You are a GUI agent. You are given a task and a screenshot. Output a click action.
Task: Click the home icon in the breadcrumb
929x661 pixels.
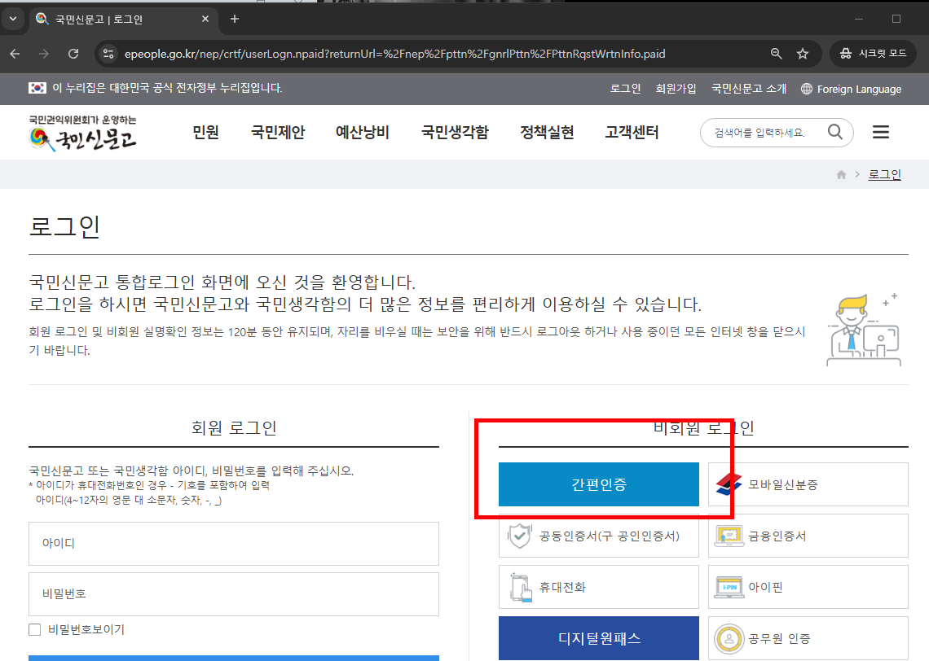(841, 173)
